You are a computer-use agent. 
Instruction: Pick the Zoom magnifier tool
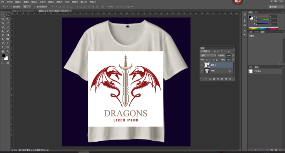tap(8, 51)
